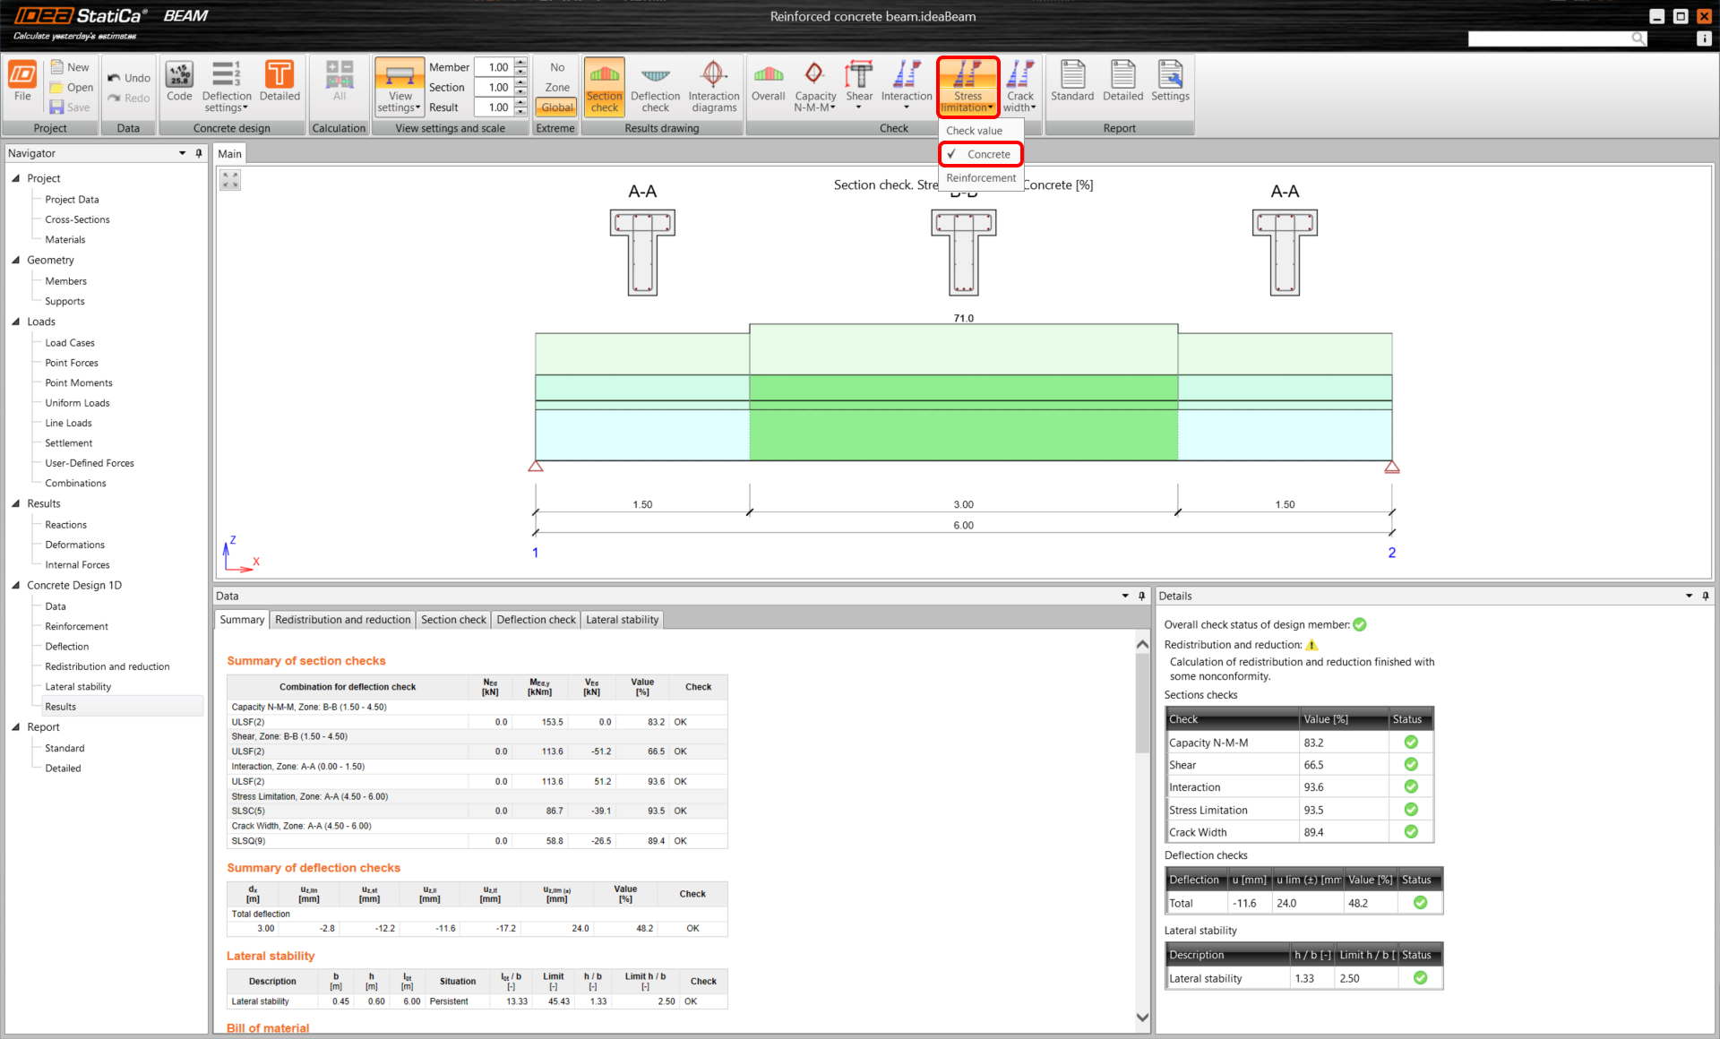Toggle the Section check results drawing

(604, 85)
